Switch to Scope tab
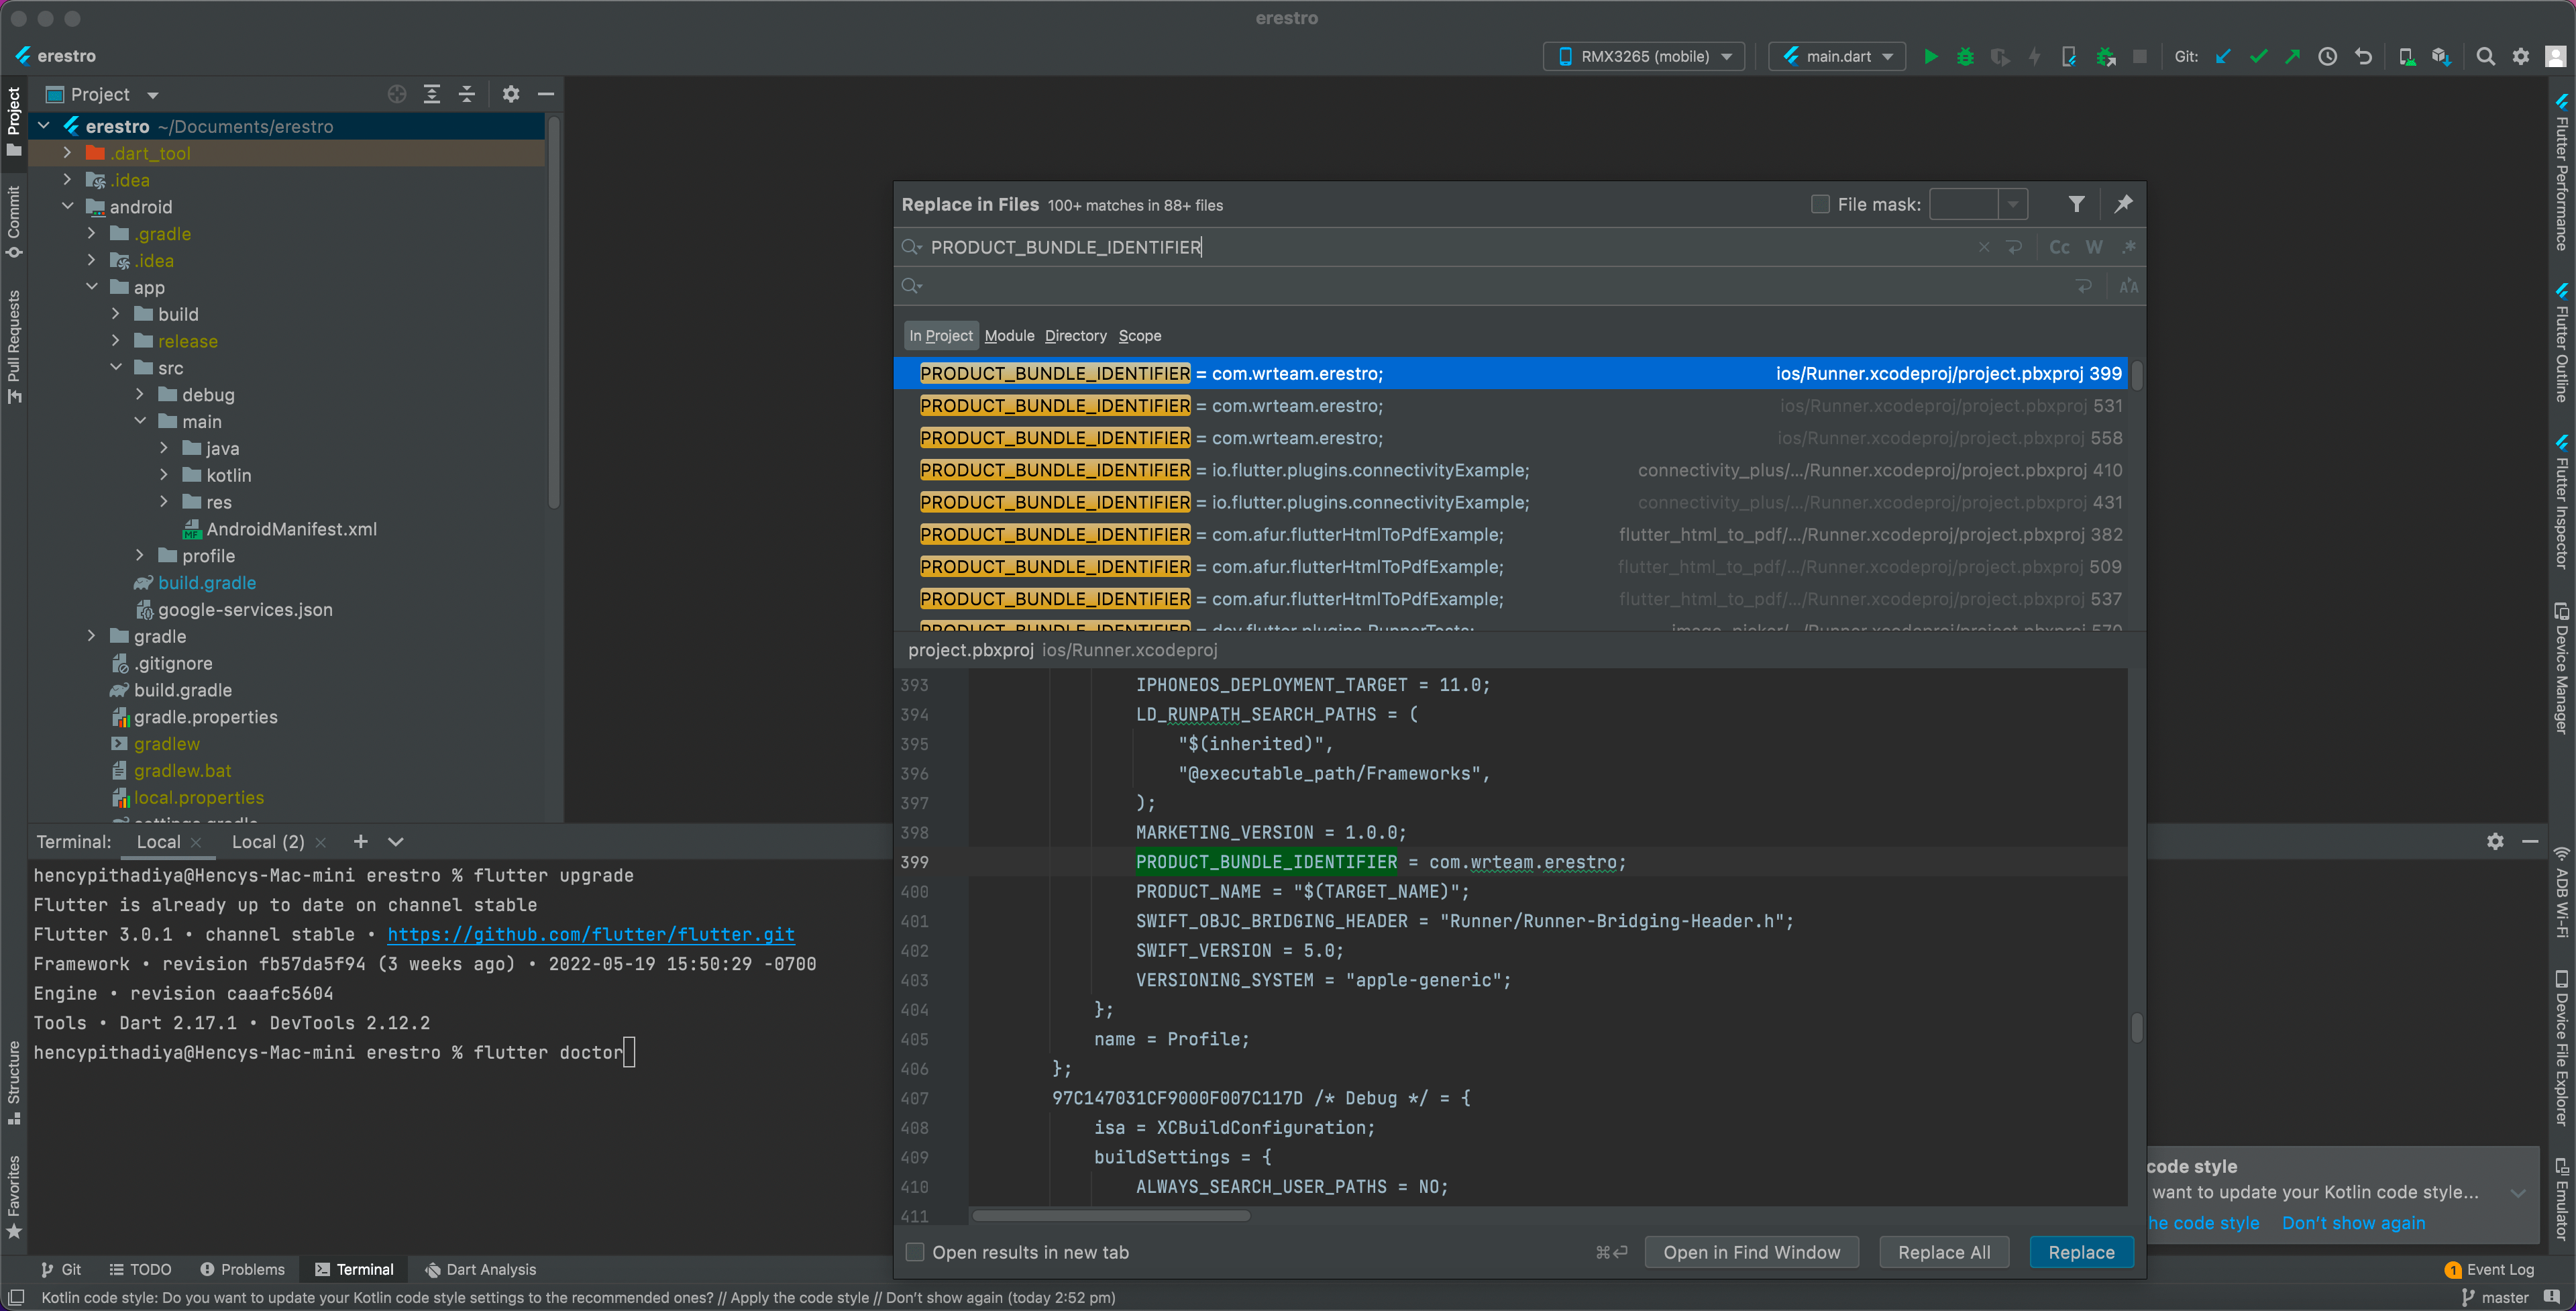Viewport: 2576px width, 1311px height. pos(1140,336)
